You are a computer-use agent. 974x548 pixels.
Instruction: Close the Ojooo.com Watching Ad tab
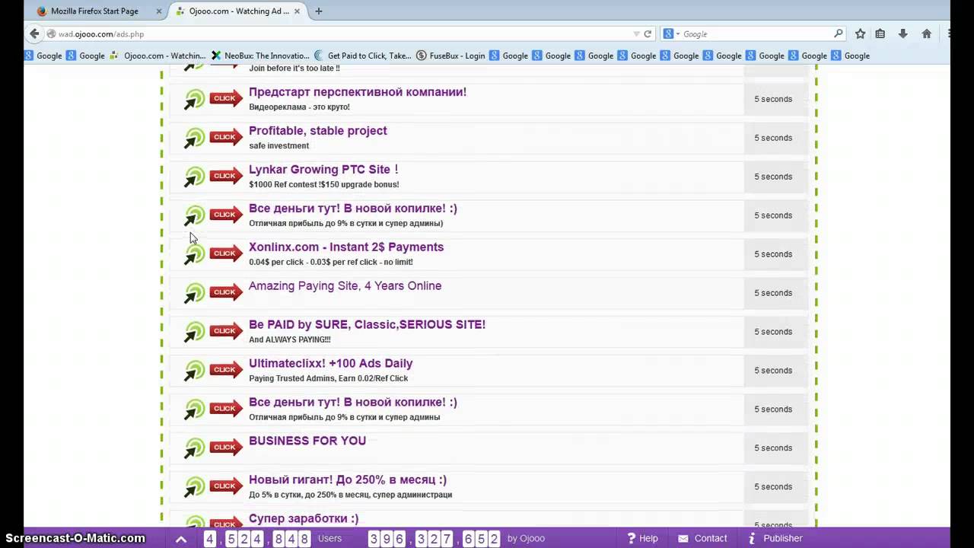click(x=298, y=11)
